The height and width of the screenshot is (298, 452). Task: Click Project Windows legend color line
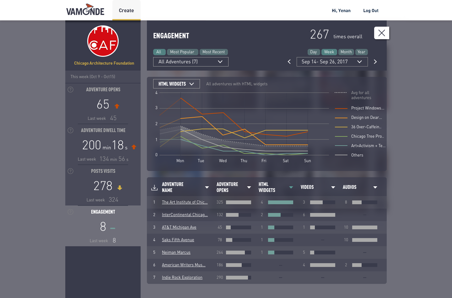click(341, 108)
